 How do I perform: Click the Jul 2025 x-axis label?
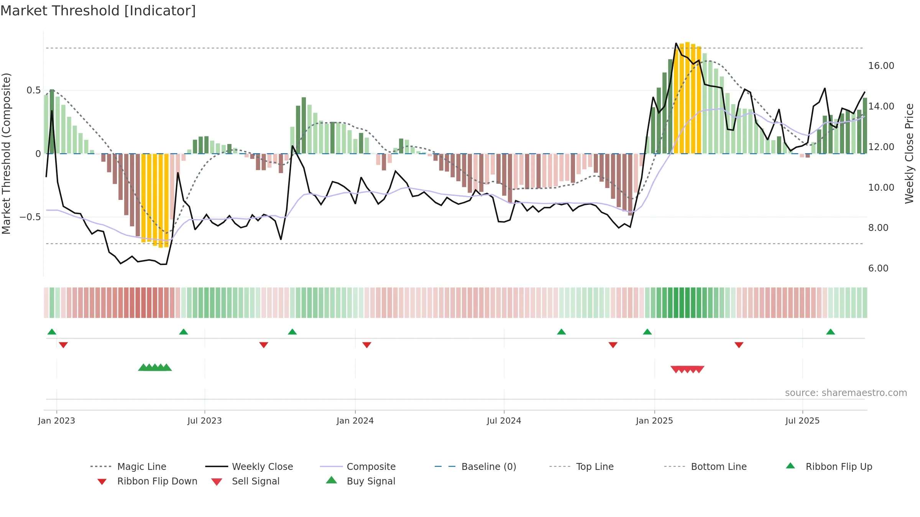tap(803, 420)
